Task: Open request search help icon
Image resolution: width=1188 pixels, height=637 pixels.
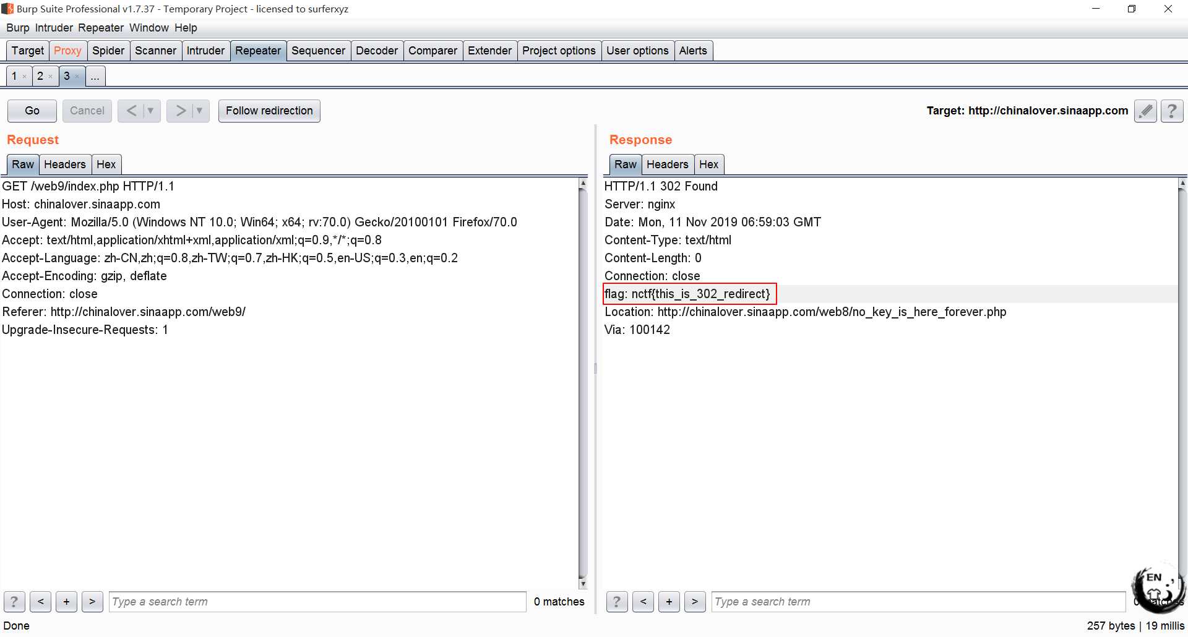Action: [14, 601]
